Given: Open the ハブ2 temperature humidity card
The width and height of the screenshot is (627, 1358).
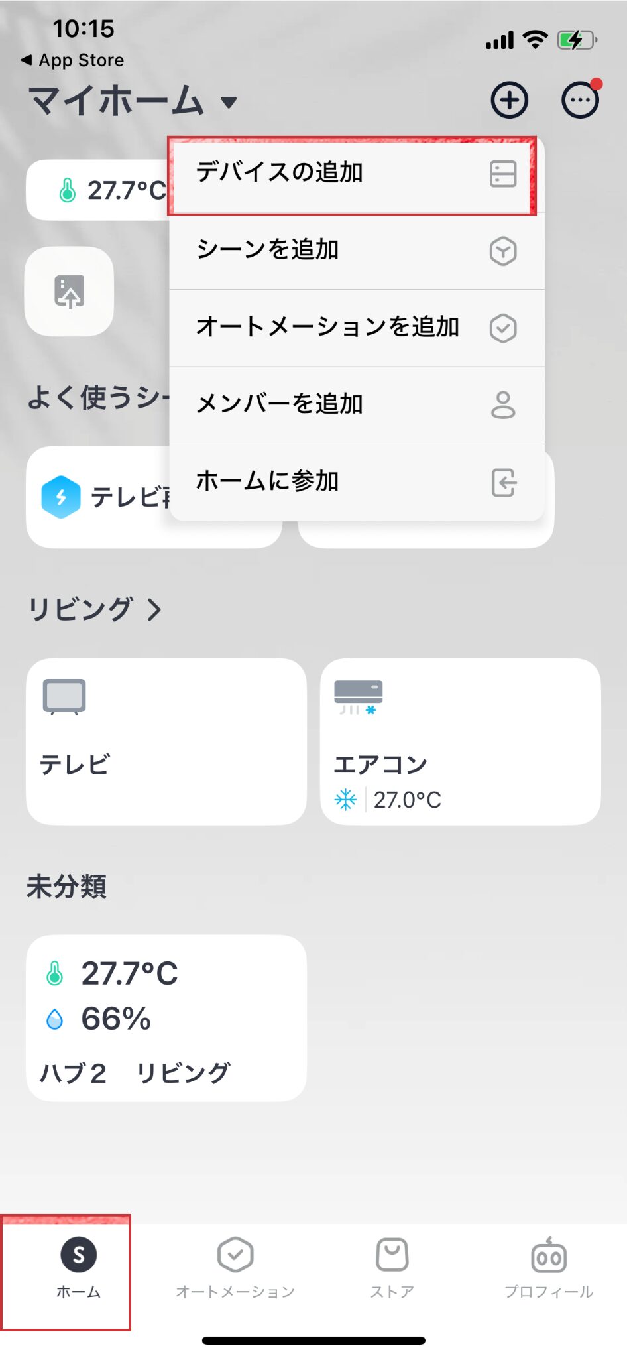Looking at the screenshot, I should [166, 1018].
